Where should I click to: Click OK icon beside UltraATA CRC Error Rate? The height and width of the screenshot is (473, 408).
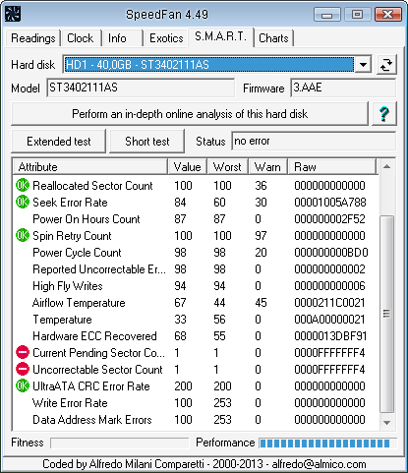tap(23, 385)
